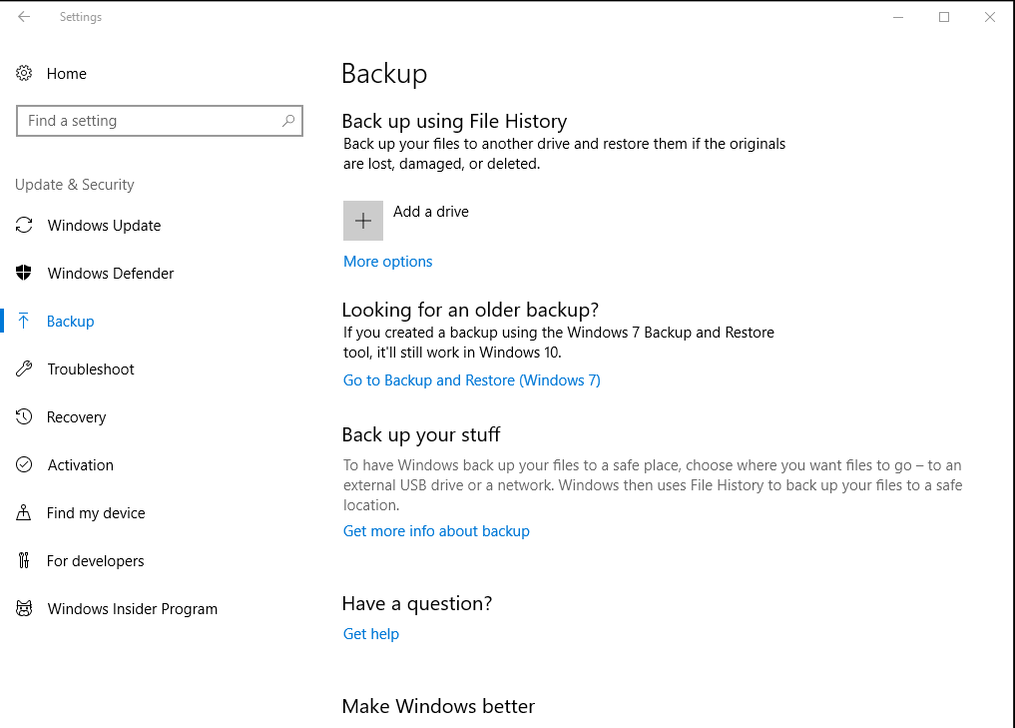Open Get more info about backup
Screen dimensions: 1015x728
click(x=436, y=530)
